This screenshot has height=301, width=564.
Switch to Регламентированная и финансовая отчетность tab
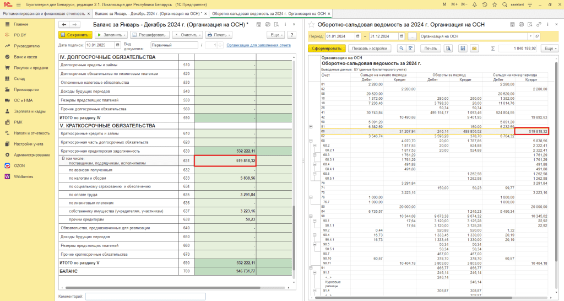click(x=44, y=14)
